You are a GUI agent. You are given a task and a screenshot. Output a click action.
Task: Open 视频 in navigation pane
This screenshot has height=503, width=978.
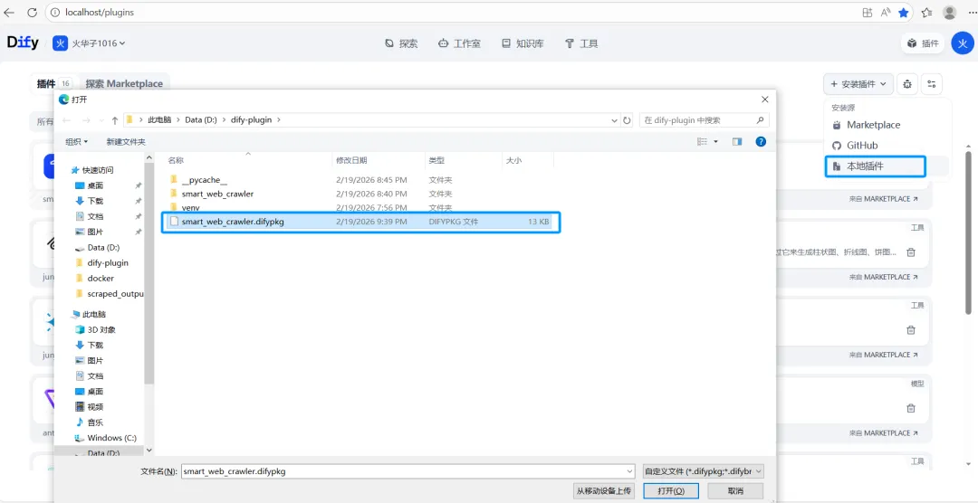coord(95,407)
